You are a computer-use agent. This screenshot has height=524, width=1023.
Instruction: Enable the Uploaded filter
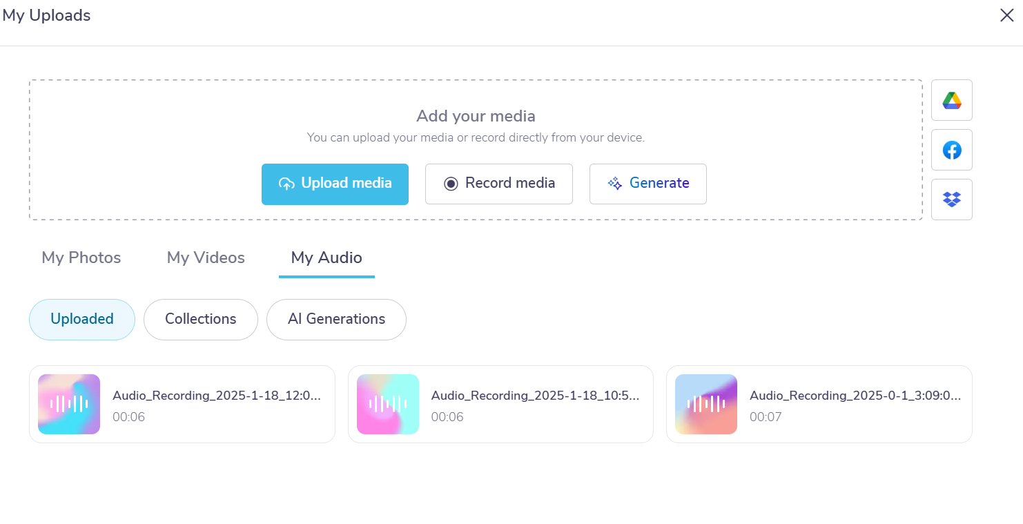(81, 319)
